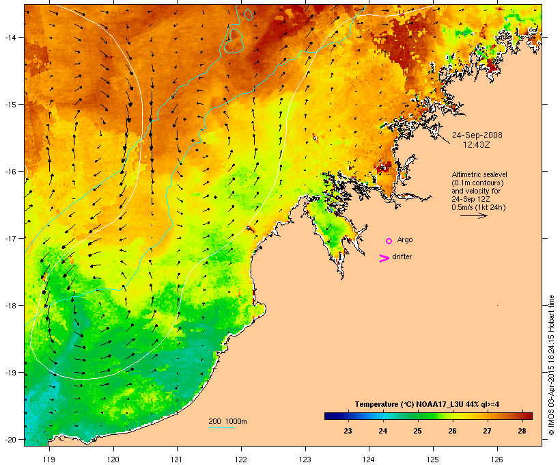Click the longitude axis label 122

pyautogui.click(x=241, y=460)
